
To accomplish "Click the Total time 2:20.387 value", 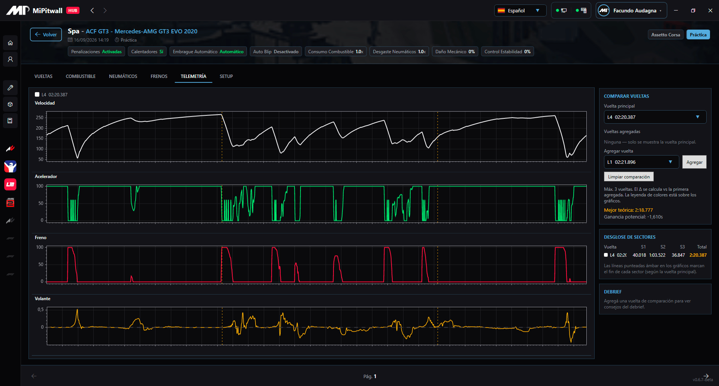I will 698,255.
